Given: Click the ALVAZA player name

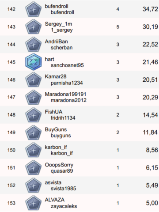Looking at the screenshot, I should point(55,200).
